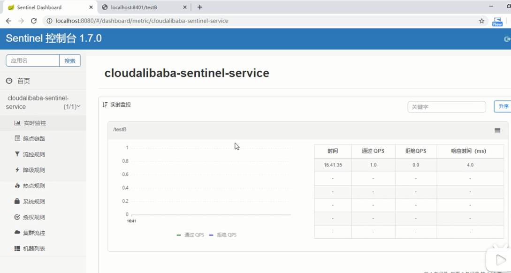Click the address bar URL
The image size is (511, 273).
pos(142,21)
